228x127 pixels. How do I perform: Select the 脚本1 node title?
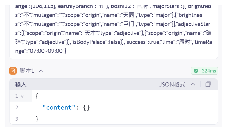pyautogui.click(x=27, y=71)
